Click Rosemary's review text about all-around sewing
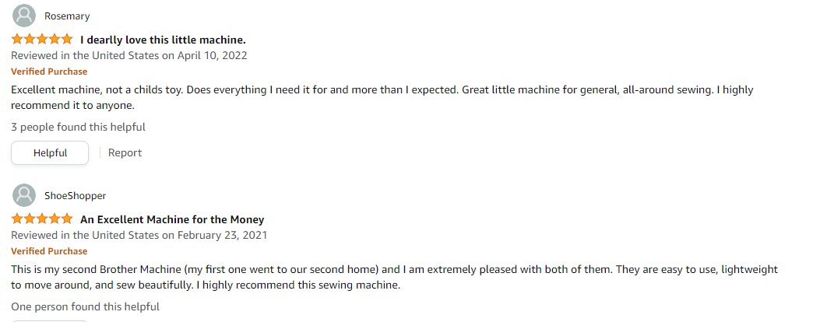Image resolution: width=820 pixels, height=322 pixels. click(382, 97)
